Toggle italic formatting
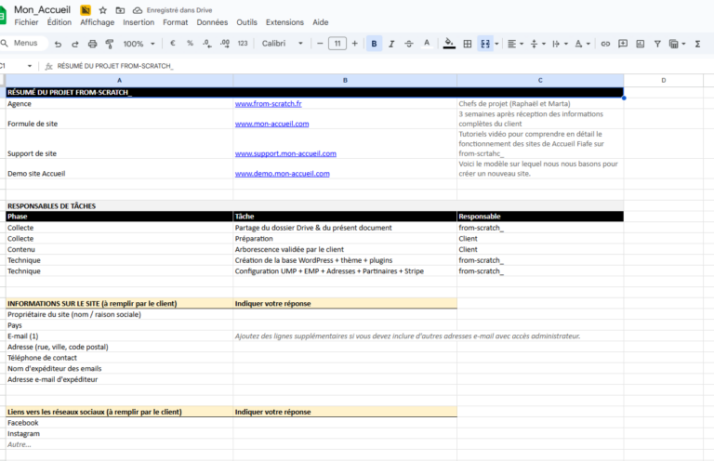This screenshot has width=714, height=461. click(x=391, y=44)
